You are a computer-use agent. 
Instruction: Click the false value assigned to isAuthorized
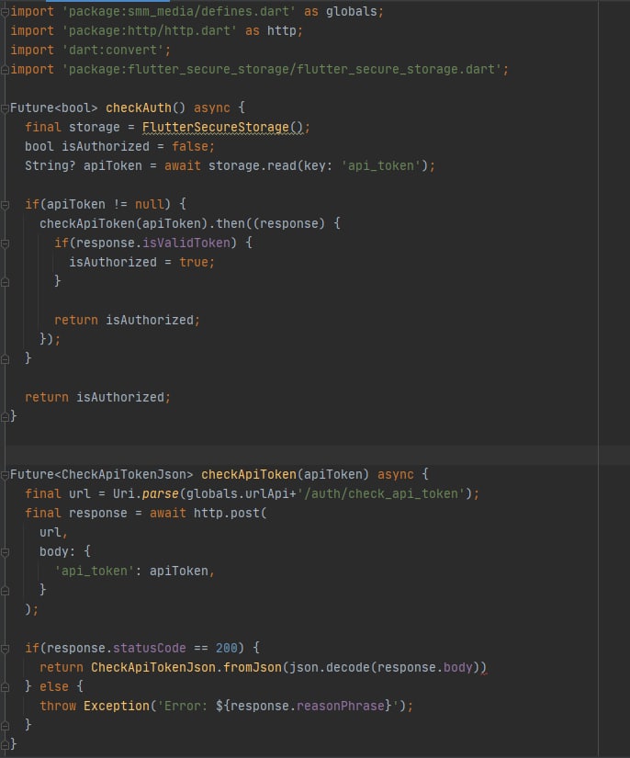190,146
